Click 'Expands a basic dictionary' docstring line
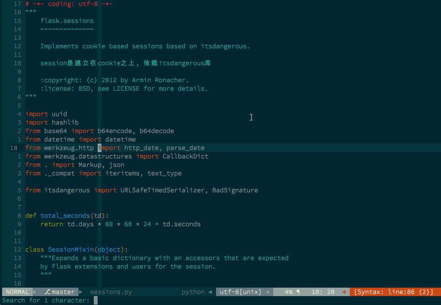Viewport: 441px width, 305px height. pyautogui.click(x=164, y=258)
